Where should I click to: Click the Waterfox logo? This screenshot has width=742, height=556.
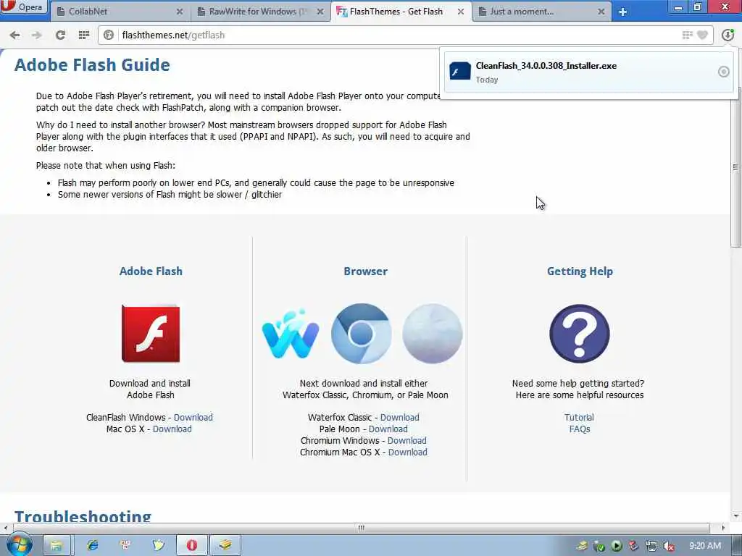[x=291, y=334]
